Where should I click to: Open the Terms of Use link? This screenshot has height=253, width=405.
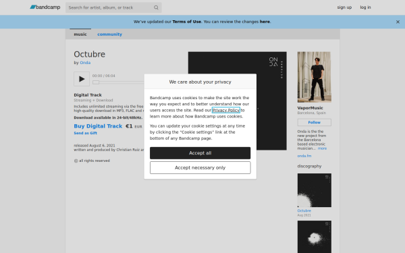pyautogui.click(x=187, y=22)
